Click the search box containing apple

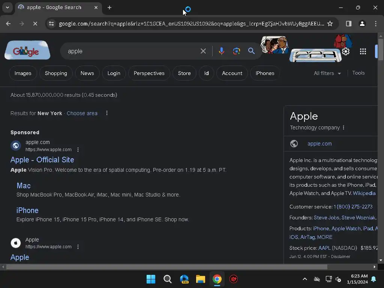point(132,51)
